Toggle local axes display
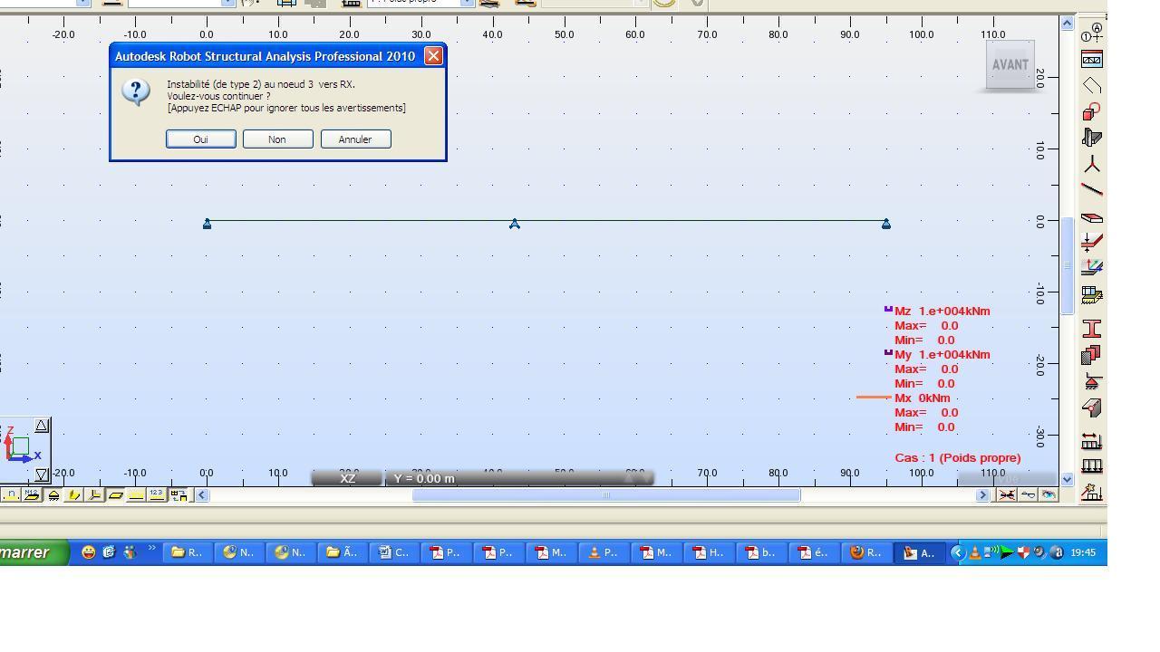This screenshot has width=1160, height=652. pyautogui.click(x=94, y=494)
